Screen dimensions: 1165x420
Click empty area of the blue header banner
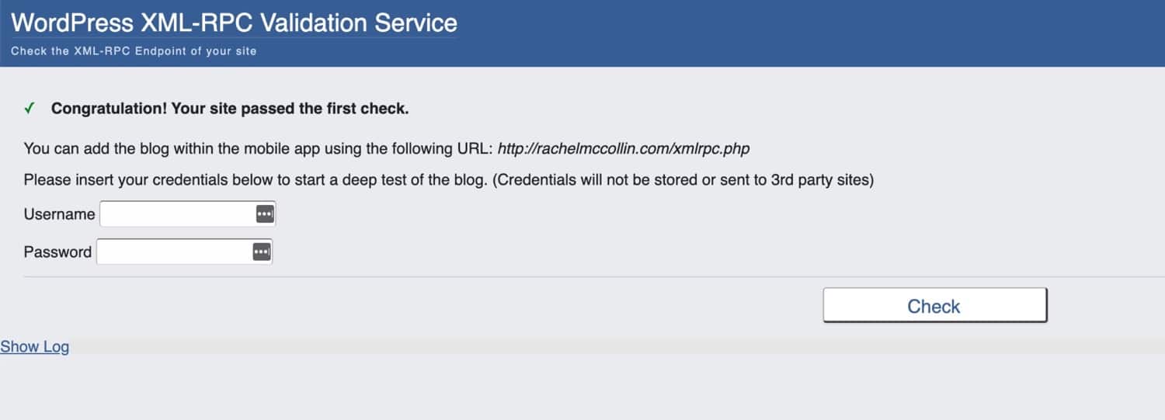777,33
